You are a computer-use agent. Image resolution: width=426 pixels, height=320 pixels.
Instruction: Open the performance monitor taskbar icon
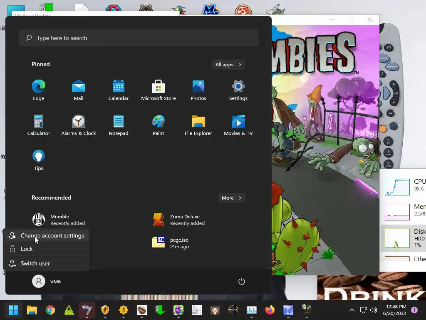252,310
